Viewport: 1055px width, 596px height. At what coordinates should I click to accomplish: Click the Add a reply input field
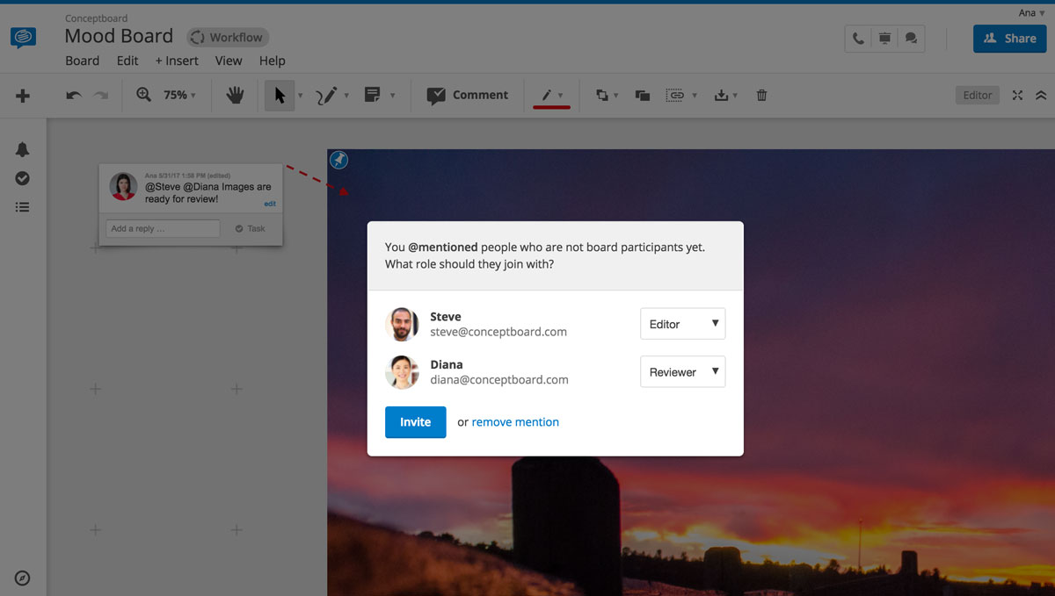click(x=164, y=229)
